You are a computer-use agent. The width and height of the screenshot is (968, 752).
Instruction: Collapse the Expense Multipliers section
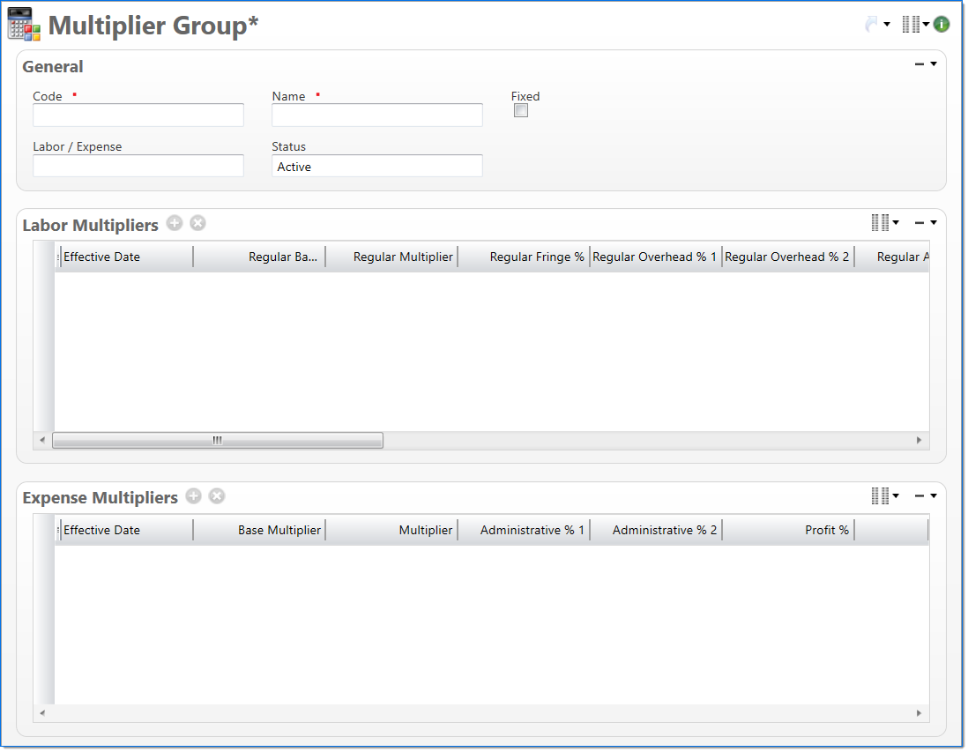pos(920,496)
